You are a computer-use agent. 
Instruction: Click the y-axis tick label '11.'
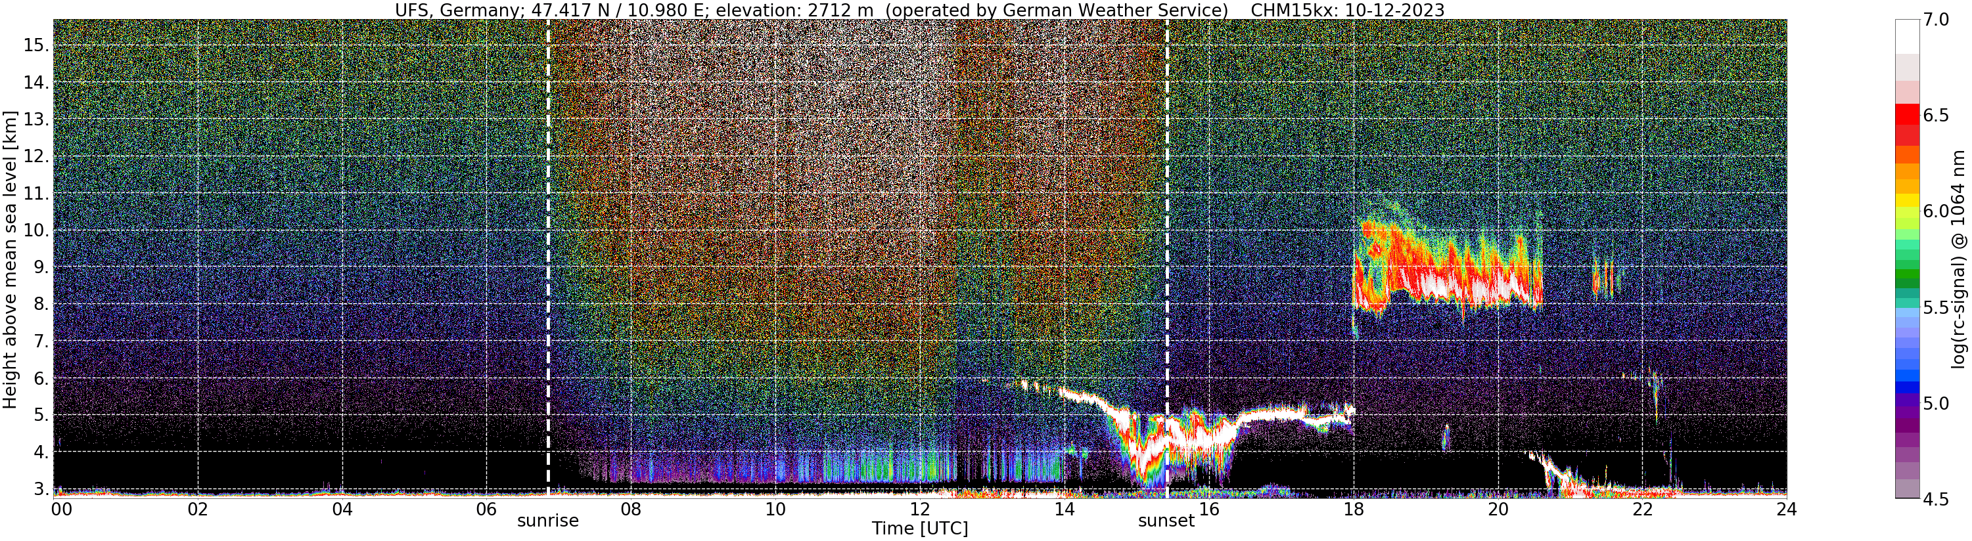pos(35,194)
